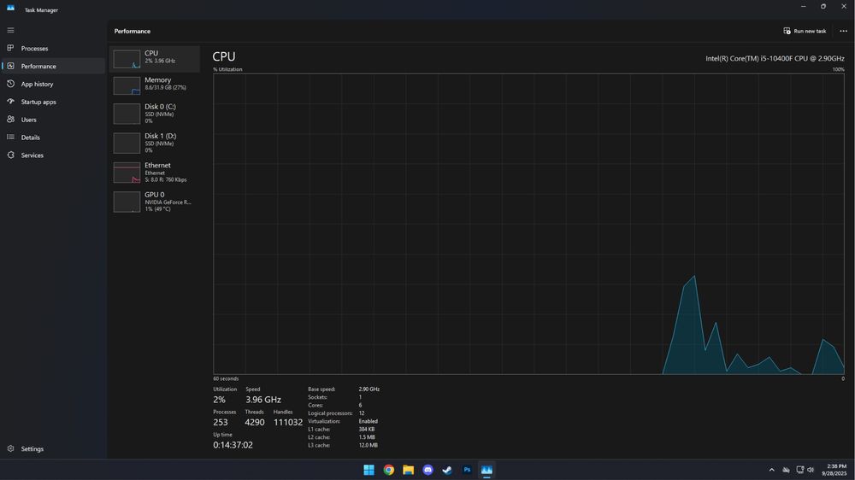The image size is (855, 480).
Task: Select App history in sidebar
Action: click(53, 84)
